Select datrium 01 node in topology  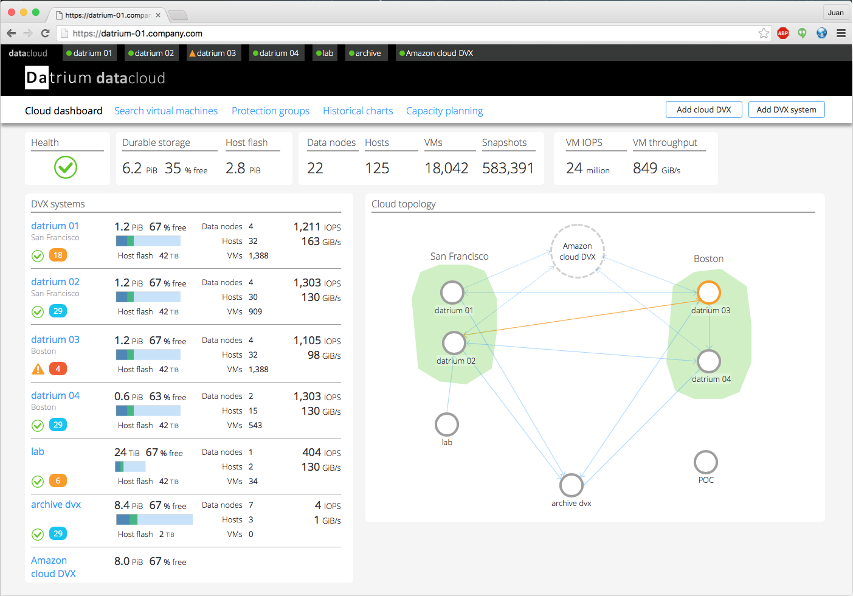point(452,293)
